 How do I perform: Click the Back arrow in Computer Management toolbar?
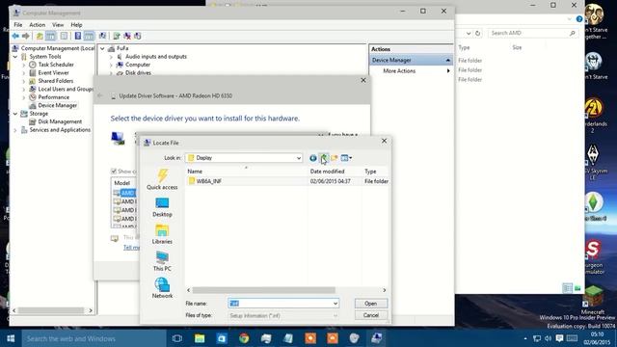point(15,37)
